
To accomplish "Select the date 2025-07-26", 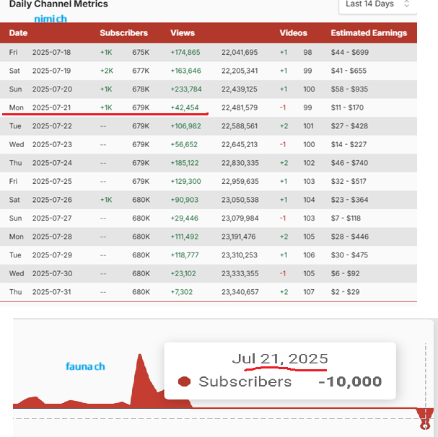I will 52,200.
